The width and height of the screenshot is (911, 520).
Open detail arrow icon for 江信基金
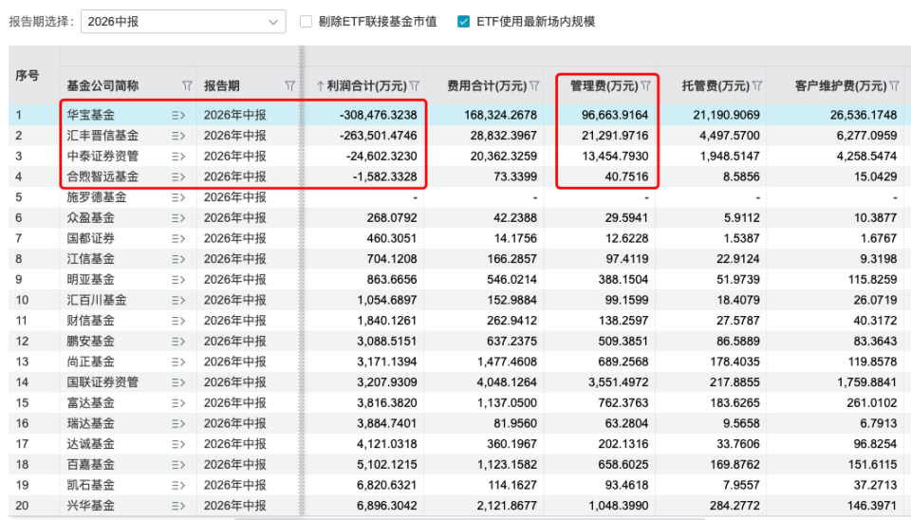178,259
